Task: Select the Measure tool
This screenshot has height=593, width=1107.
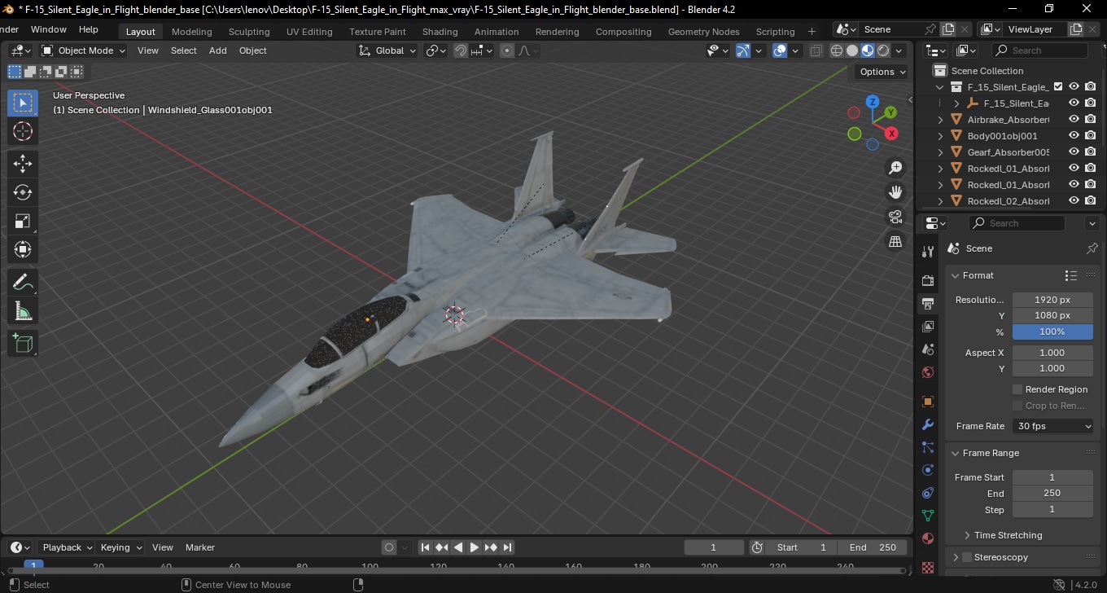Action: click(x=23, y=311)
